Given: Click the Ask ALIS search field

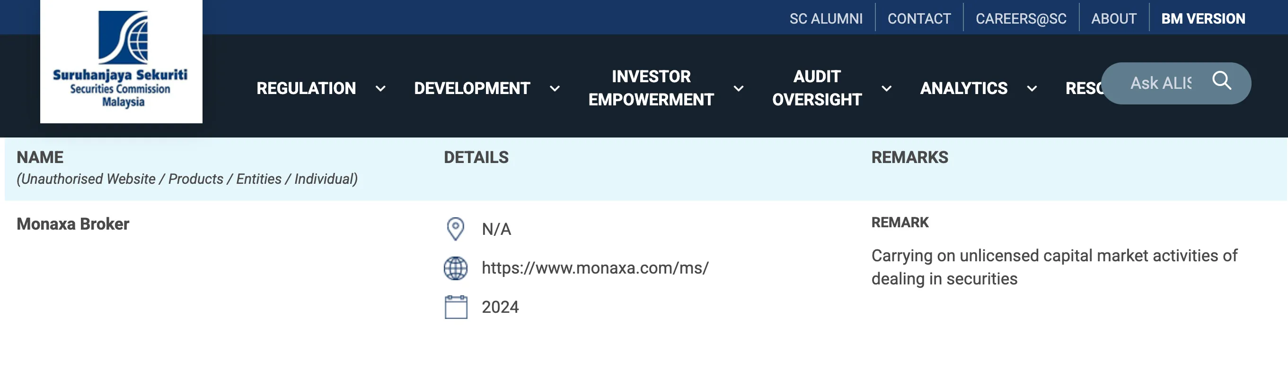Looking at the screenshot, I should tap(1160, 83).
